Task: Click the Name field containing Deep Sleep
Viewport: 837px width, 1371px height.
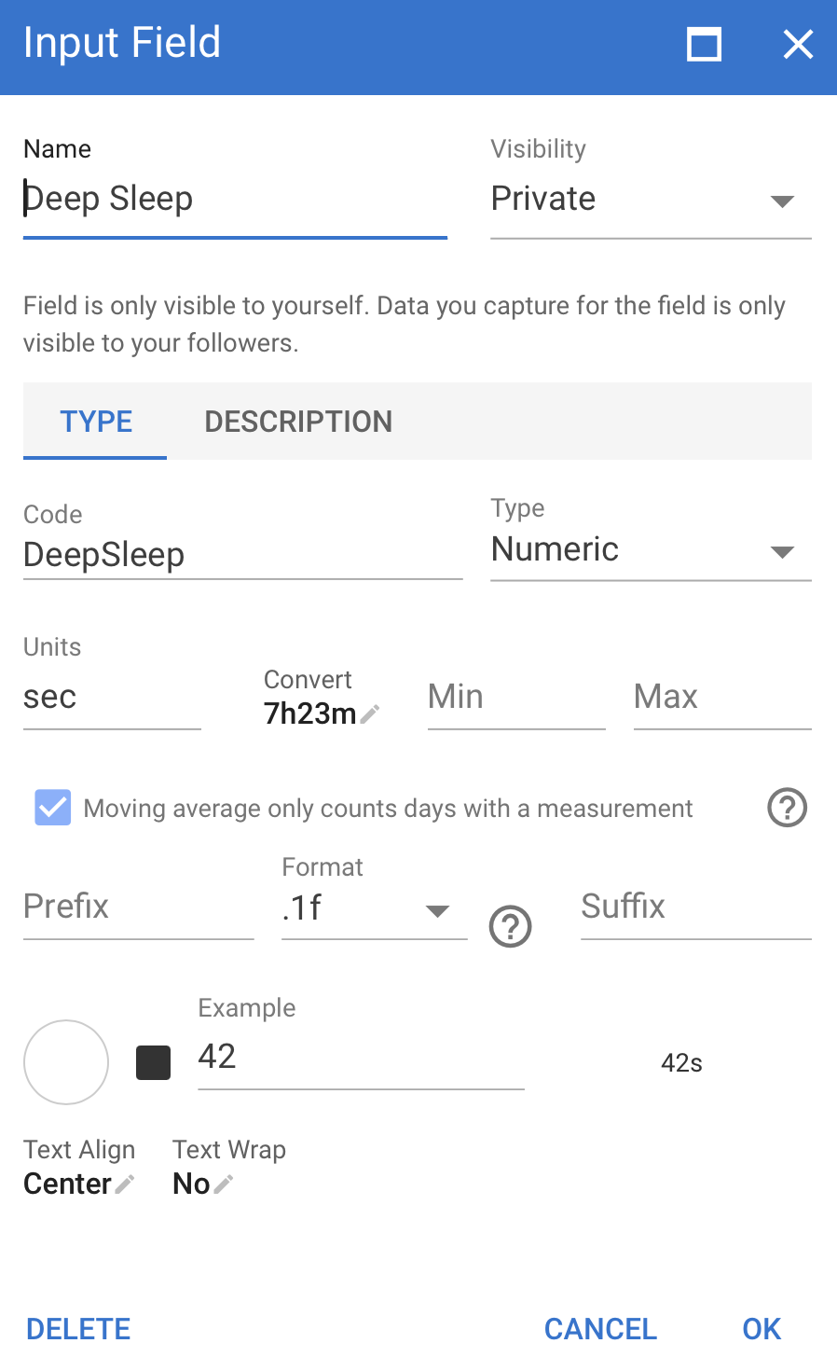Action: click(x=235, y=200)
